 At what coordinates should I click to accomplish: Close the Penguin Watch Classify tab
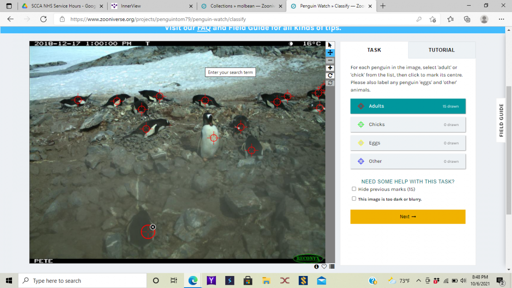pos(370,6)
